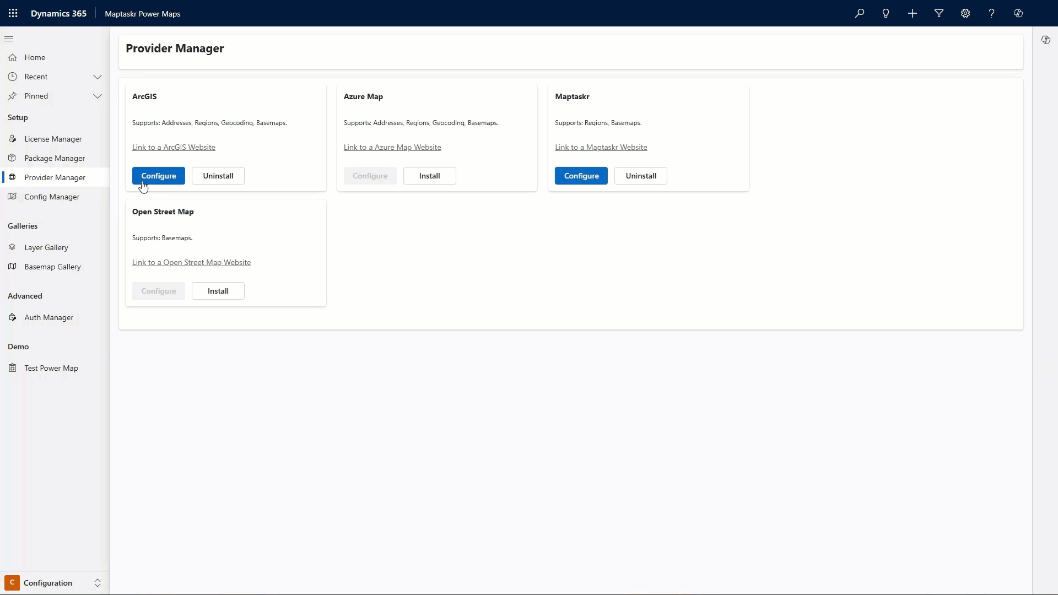This screenshot has height=595, width=1058.
Task: Open Dynamics 365 settings gear
Action: [x=965, y=13]
